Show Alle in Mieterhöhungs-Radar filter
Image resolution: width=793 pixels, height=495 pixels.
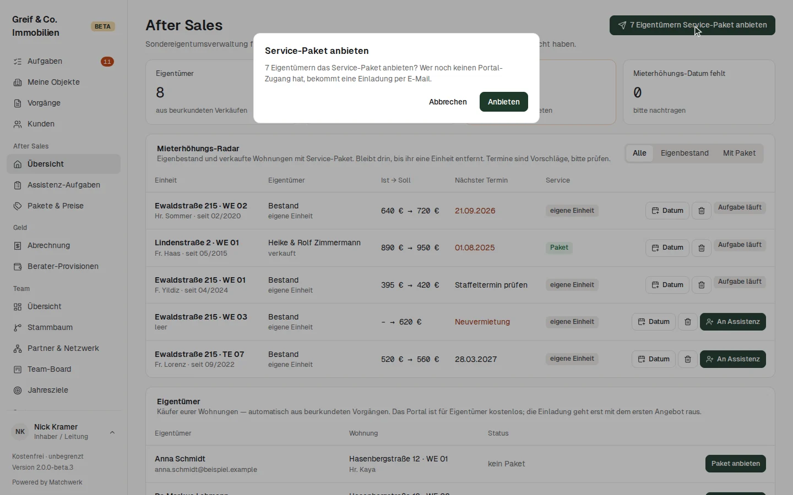[x=639, y=153]
